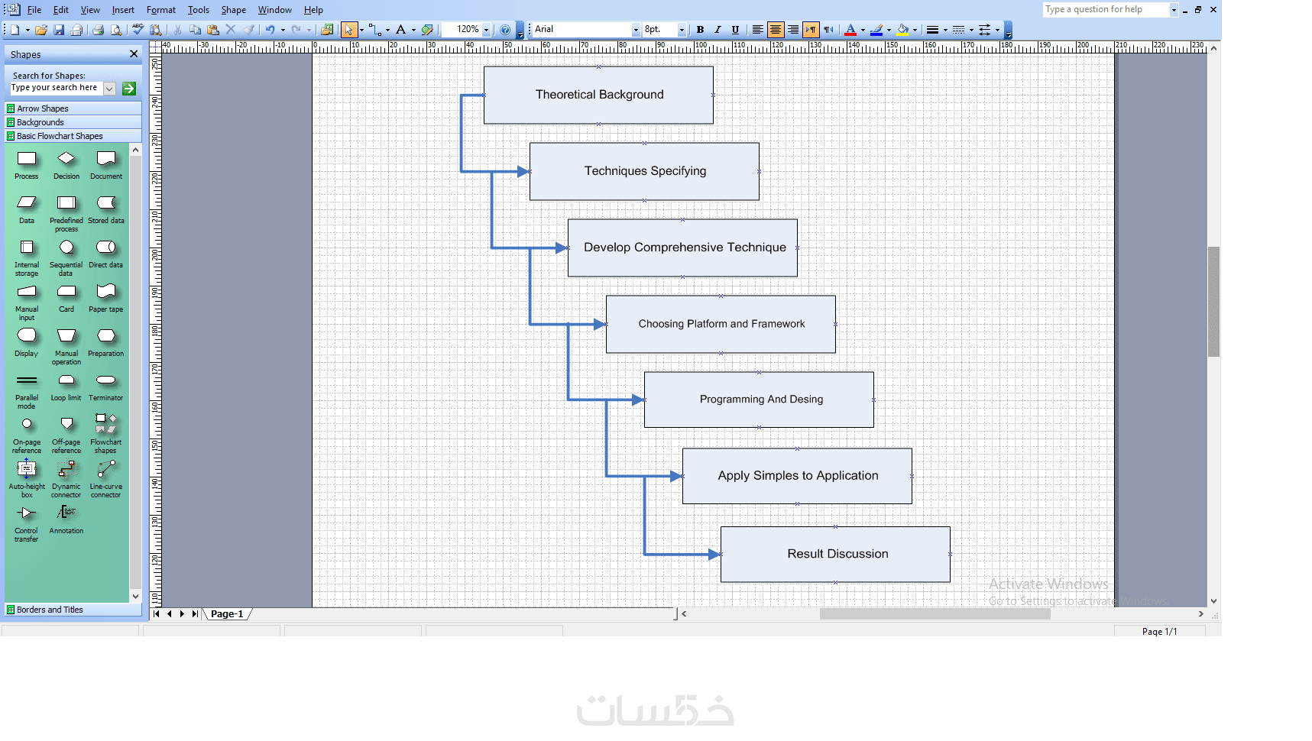Select the Stored data shape
The image size is (1312, 741).
click(x=106, y=202)
